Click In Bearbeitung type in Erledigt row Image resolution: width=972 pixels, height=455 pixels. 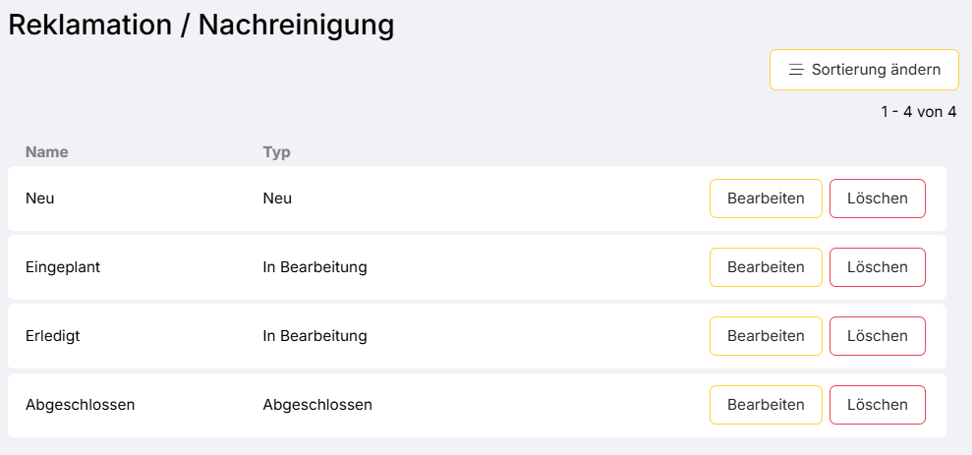pos(314,336)
